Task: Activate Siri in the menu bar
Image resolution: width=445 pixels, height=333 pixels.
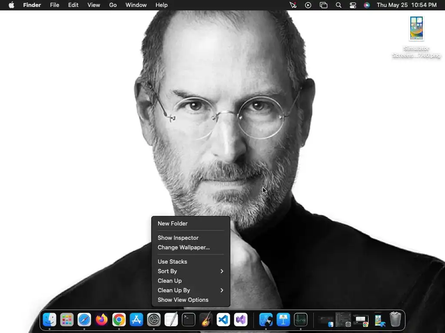Action: coord(367,5)
